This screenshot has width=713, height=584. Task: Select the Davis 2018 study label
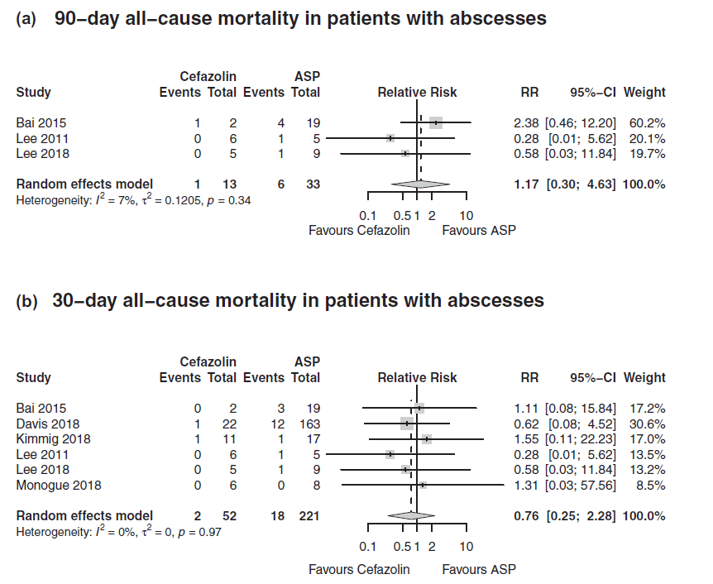click(43, 424)
